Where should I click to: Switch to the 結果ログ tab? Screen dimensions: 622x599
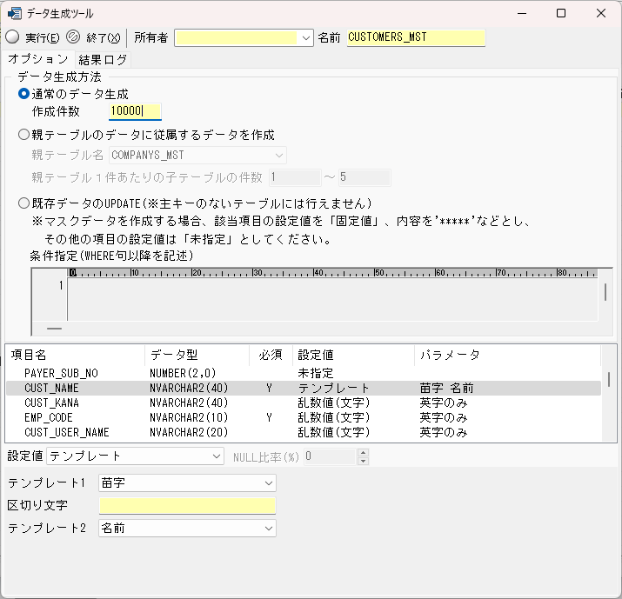(103, 60)
